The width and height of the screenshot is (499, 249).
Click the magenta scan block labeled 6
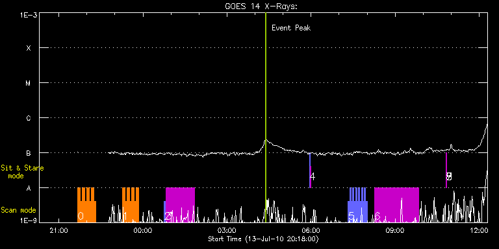396,205
